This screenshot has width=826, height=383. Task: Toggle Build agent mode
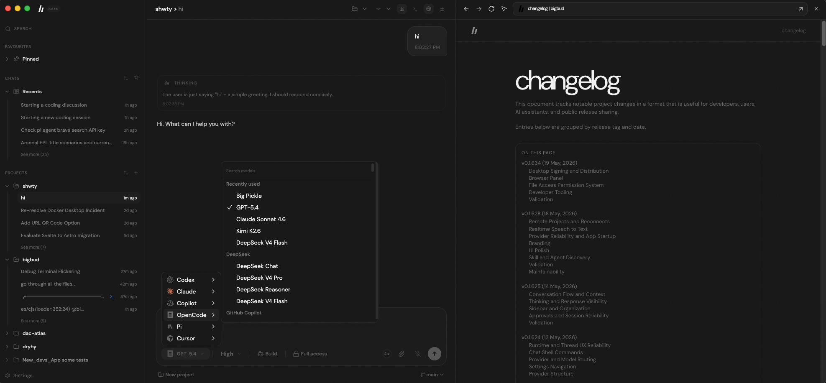tap(267, 354)
